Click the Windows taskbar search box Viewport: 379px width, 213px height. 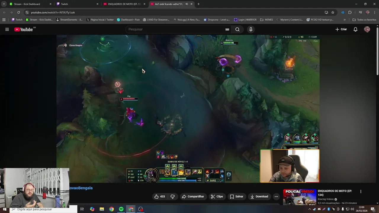point(44,209)
